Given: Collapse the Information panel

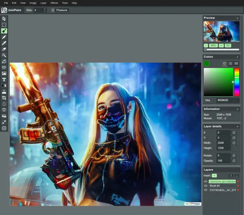Looking at the screenshot, I should tap(237, 109).
